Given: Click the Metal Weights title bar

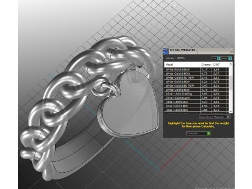Looking at the screenshot, I should tap(198, 51).
